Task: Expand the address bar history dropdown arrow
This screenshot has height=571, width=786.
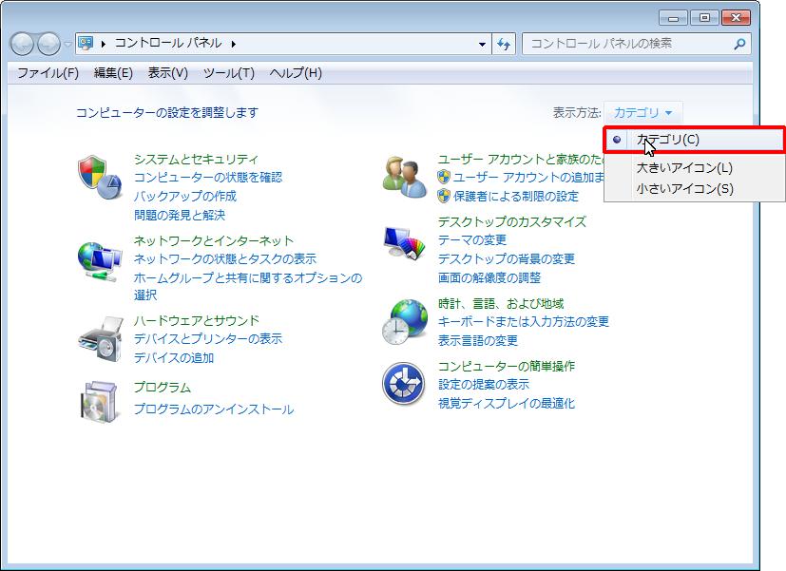Action: click(483, 44)
